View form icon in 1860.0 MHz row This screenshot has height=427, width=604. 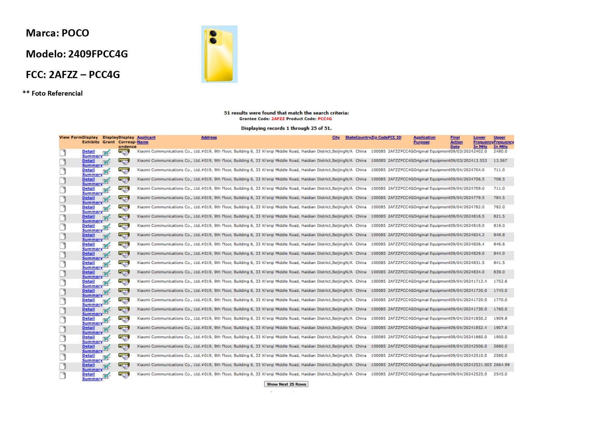pyautogui.click(x=63, y=339)
